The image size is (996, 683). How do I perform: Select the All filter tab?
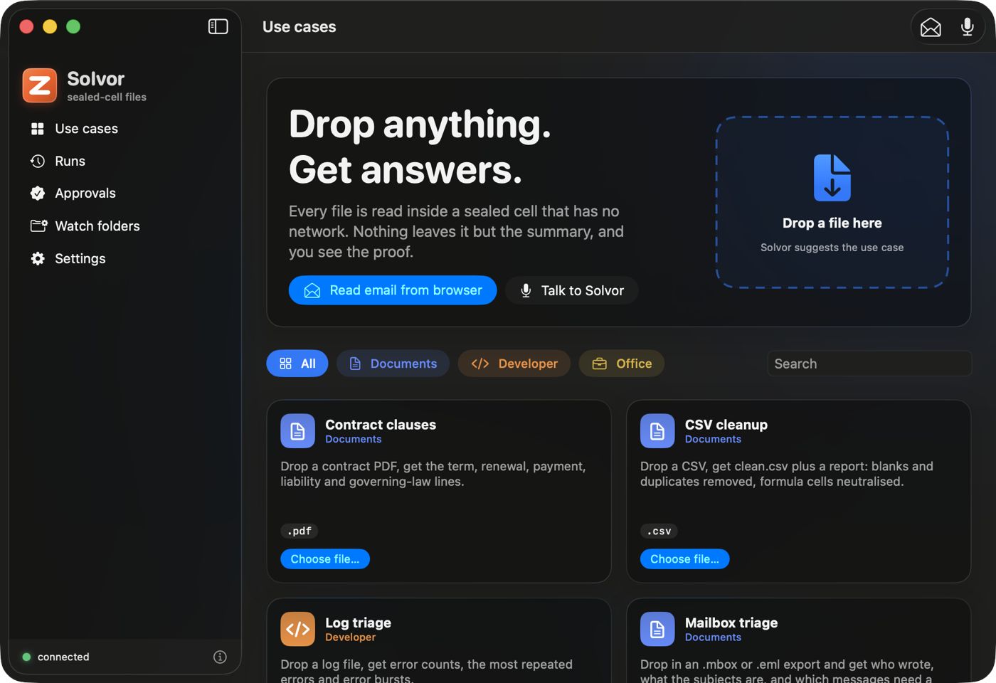tap(297, 364)
